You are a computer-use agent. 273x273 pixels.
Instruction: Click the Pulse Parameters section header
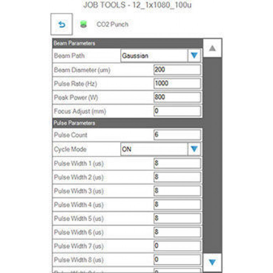[127, 123]
